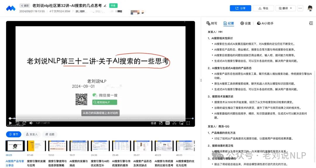Click the video screenshot capture icon

pyautogui.click(x=161, y=123)
